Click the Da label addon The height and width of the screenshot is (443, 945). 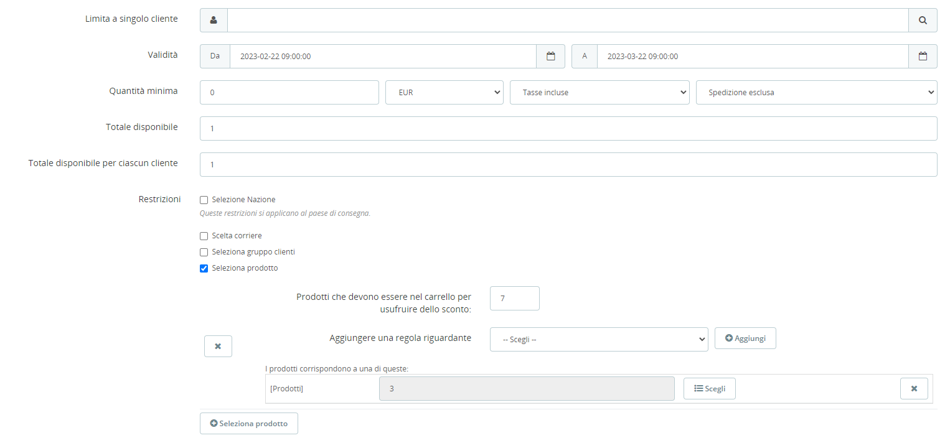click(215, 56)
